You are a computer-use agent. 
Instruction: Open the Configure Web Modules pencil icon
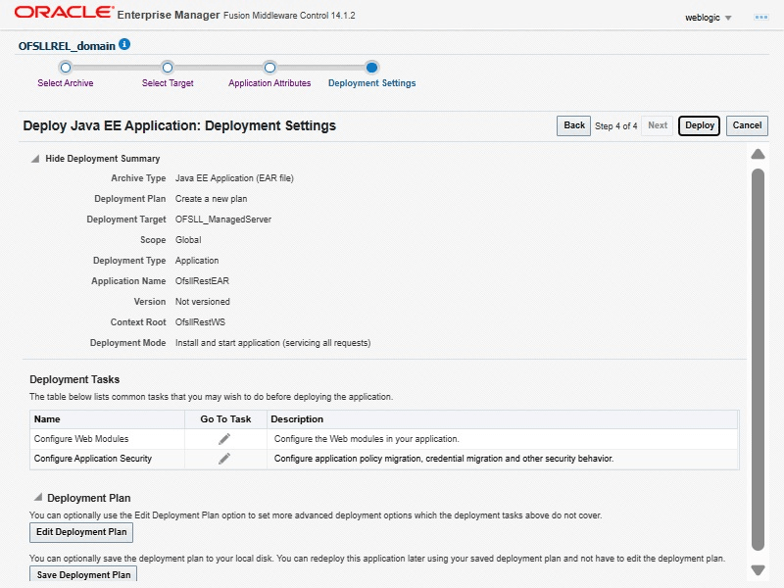coord(224,439)
